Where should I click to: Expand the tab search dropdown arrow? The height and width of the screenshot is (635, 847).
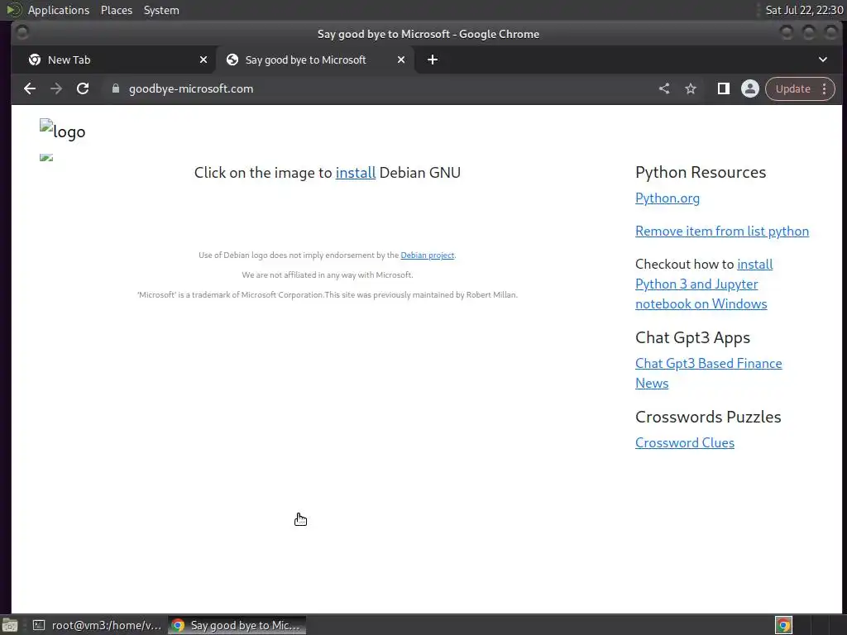pos(823,60)
